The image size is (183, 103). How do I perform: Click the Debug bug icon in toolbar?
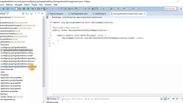pyautogui.click(x=33, y=9)
